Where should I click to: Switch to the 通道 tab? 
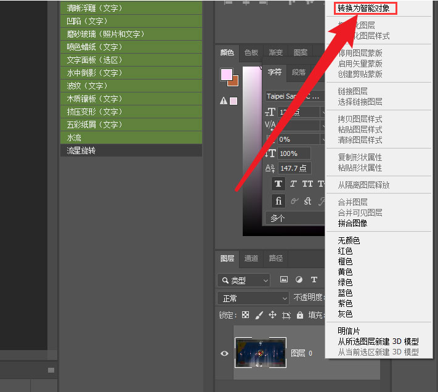coord(251,258)
